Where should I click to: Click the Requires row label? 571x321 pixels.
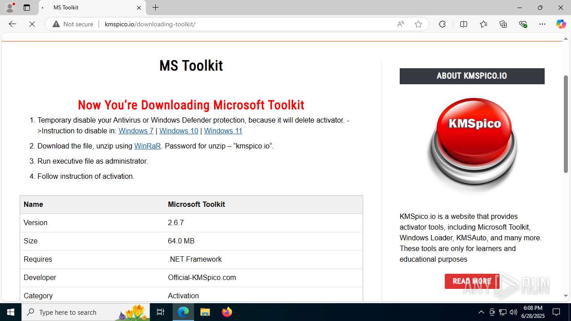coord(38,259)
